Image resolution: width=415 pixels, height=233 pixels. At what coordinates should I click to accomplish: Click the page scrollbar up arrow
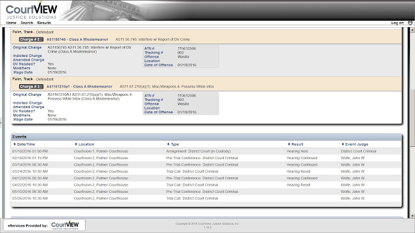click(x=412, y=30)
